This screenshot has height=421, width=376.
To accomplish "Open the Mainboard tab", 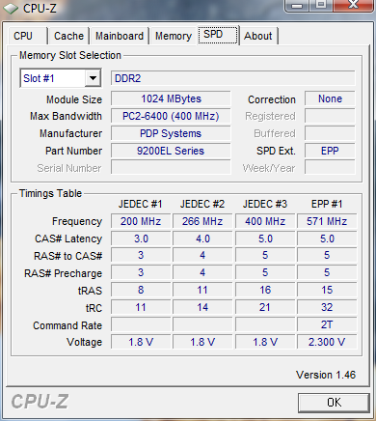I will [x=120, y=36].
